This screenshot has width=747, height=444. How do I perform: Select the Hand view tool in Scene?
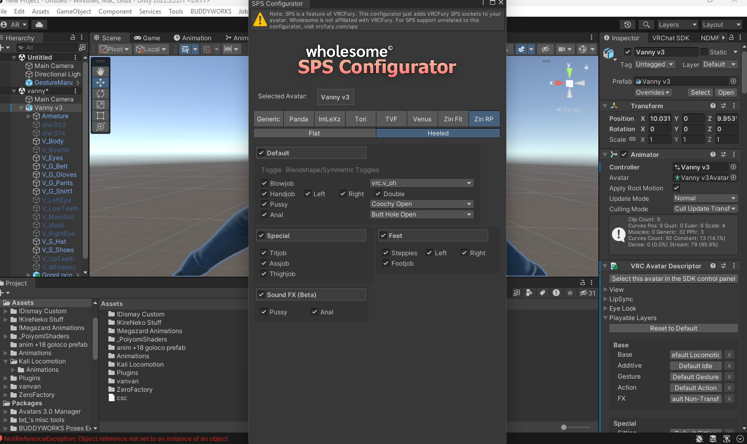click(101, 72)
